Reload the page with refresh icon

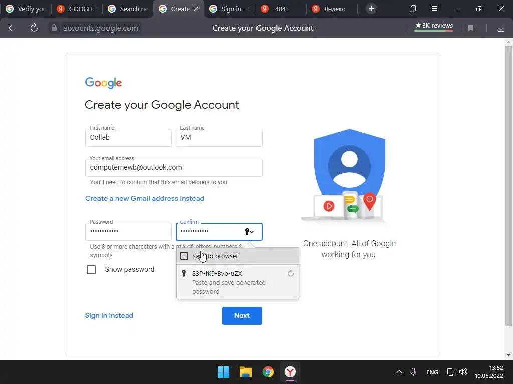(34, 28)
